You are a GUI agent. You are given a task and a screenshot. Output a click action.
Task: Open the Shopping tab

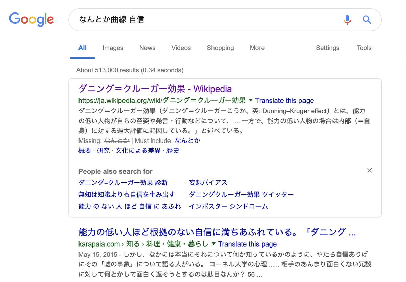coord(220,48)
